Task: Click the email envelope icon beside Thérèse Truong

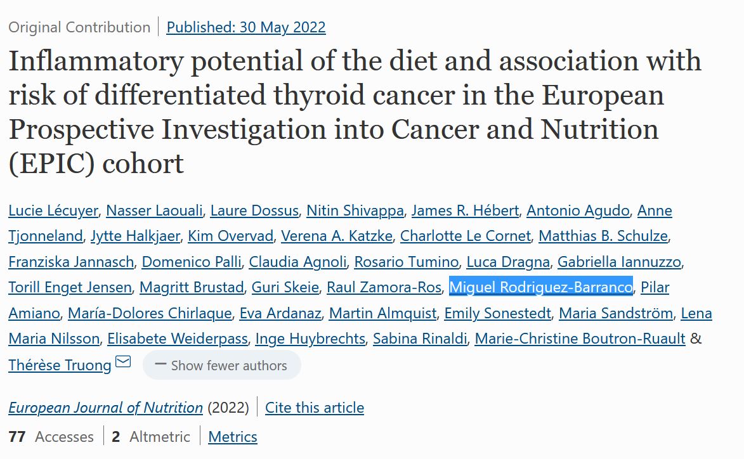Action: click(123, 363)
